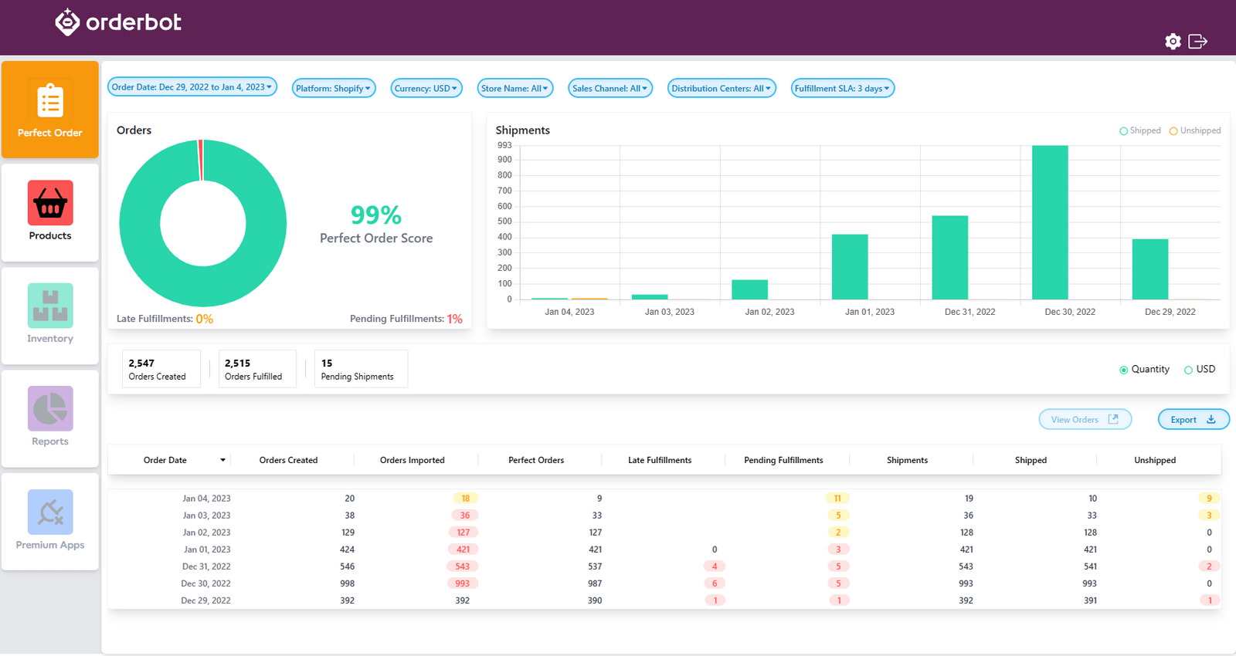Click the Dec 29, 2022 table row date

206,600
